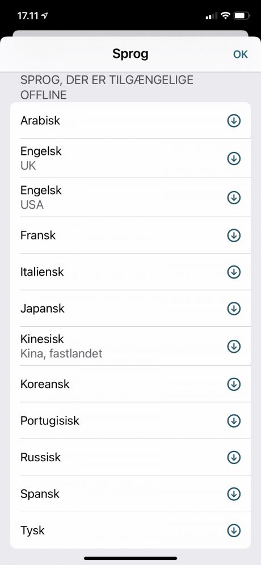261x565 pixels.
Task: Download Russisk for offline translation
Action: click(234, 457)
